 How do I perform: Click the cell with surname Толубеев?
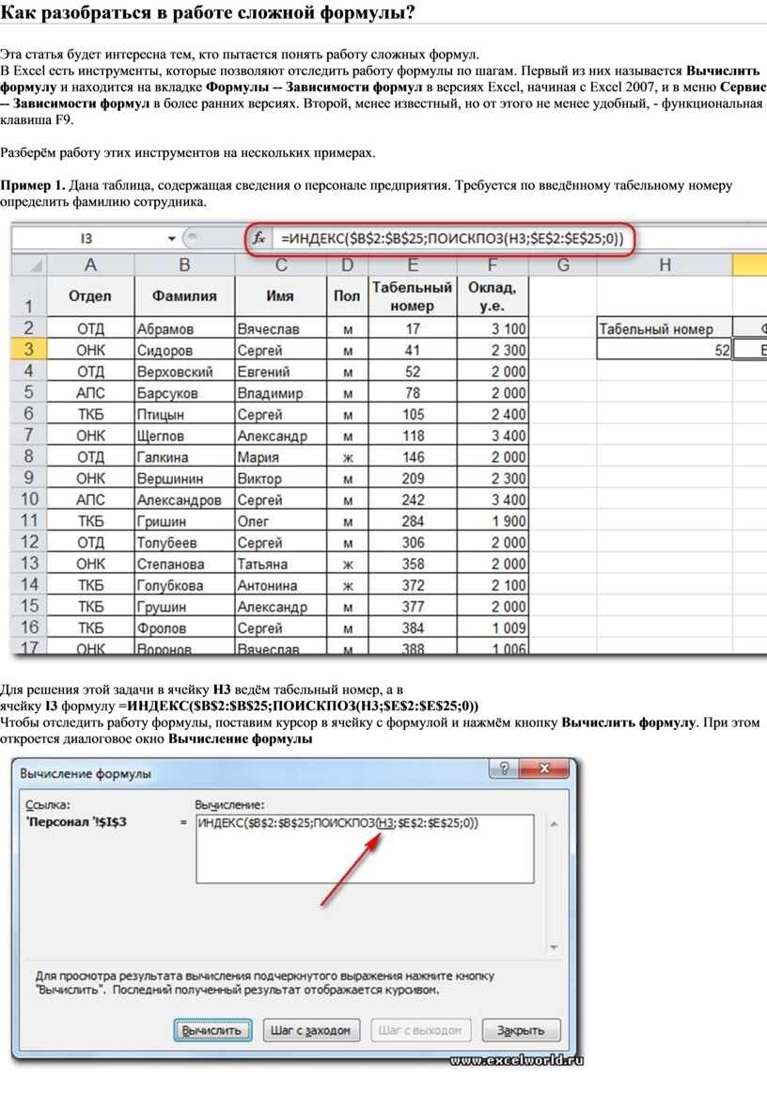pyautogui.click(x=185, y=542)
